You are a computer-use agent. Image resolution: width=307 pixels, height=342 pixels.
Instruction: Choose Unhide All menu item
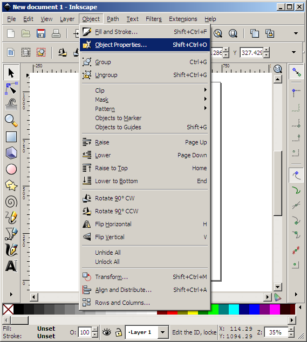145,253
